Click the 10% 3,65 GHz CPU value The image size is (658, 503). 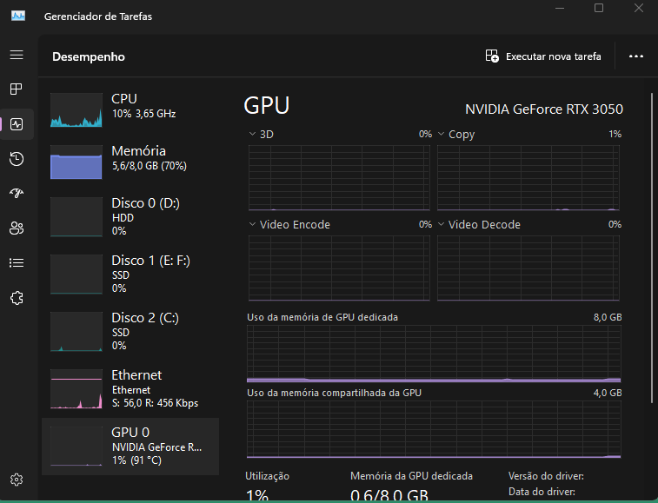(x=143, y=114)
